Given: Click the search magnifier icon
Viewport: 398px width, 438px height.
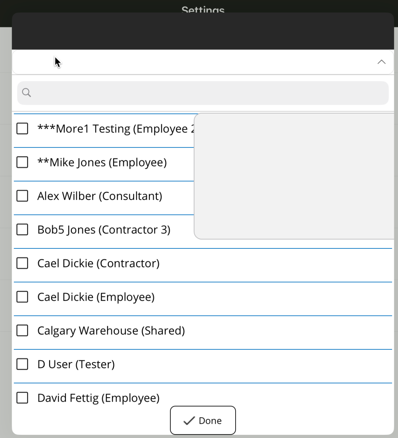Looking at the screenshot, I should tap(27, 93).
